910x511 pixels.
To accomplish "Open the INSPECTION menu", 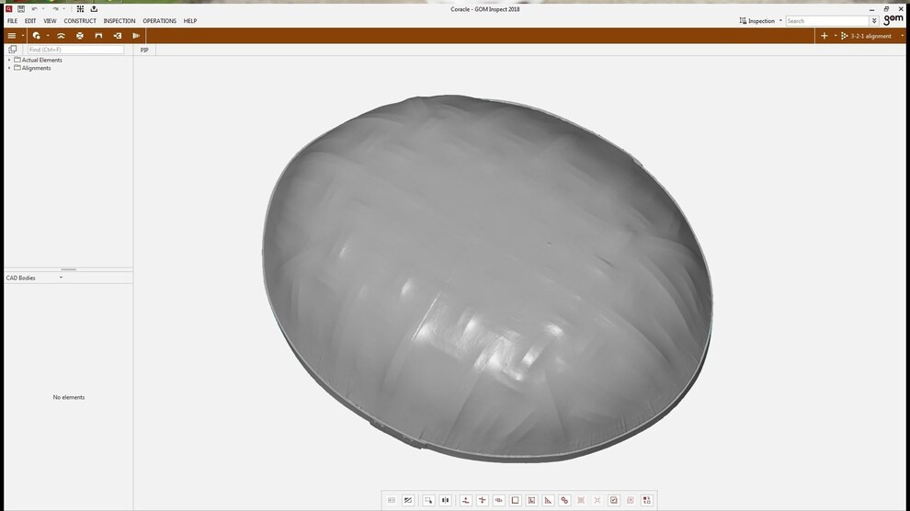I will click(x=119, y=21).
